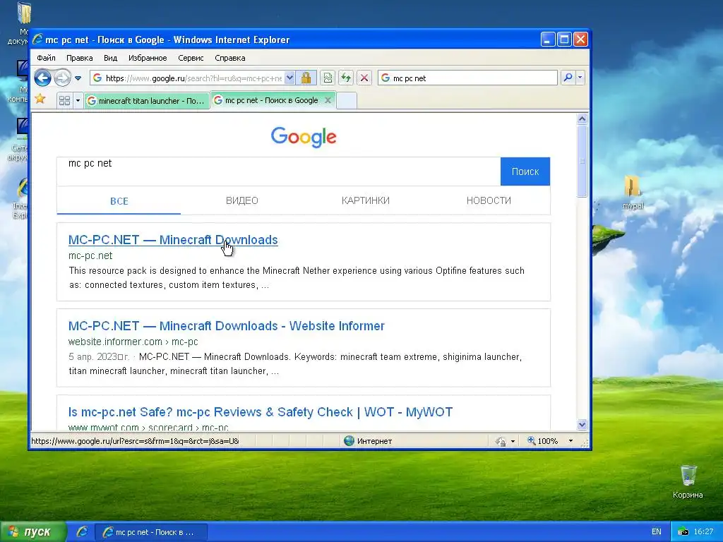Image resolution: width=723 pixels, height=542 pixels.
Task: Open the Правка menu
Action: point(79,58)
